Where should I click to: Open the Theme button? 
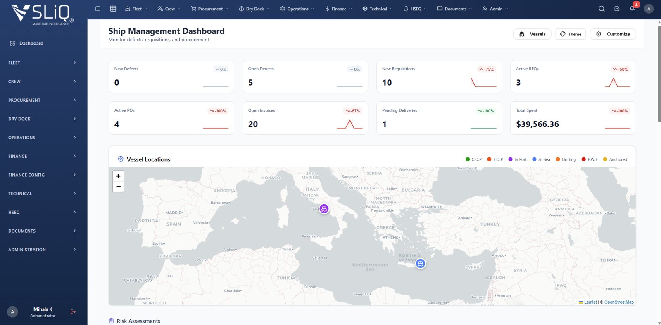pos(571,34)
